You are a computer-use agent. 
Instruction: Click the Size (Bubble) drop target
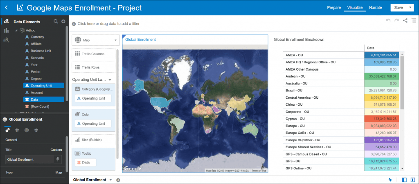94,140
